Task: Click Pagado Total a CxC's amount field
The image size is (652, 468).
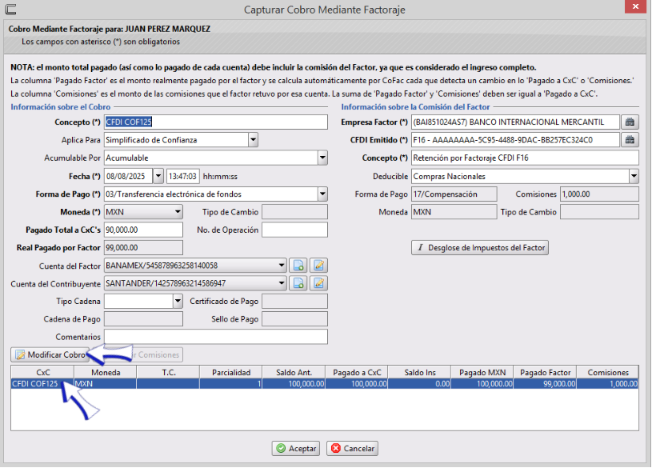Action: point(143,230)
